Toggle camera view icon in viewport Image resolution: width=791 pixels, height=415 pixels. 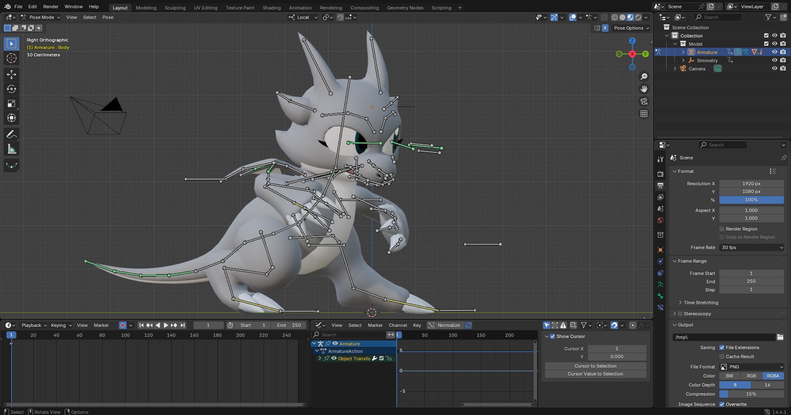644,101
